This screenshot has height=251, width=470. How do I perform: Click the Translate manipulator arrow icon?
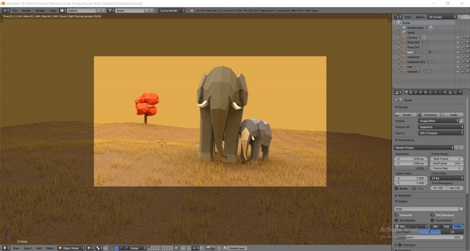point(117,248)
